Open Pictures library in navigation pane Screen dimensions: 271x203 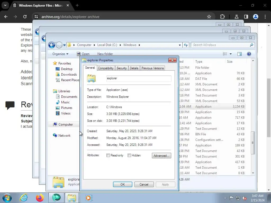click(x=64, y=108)
